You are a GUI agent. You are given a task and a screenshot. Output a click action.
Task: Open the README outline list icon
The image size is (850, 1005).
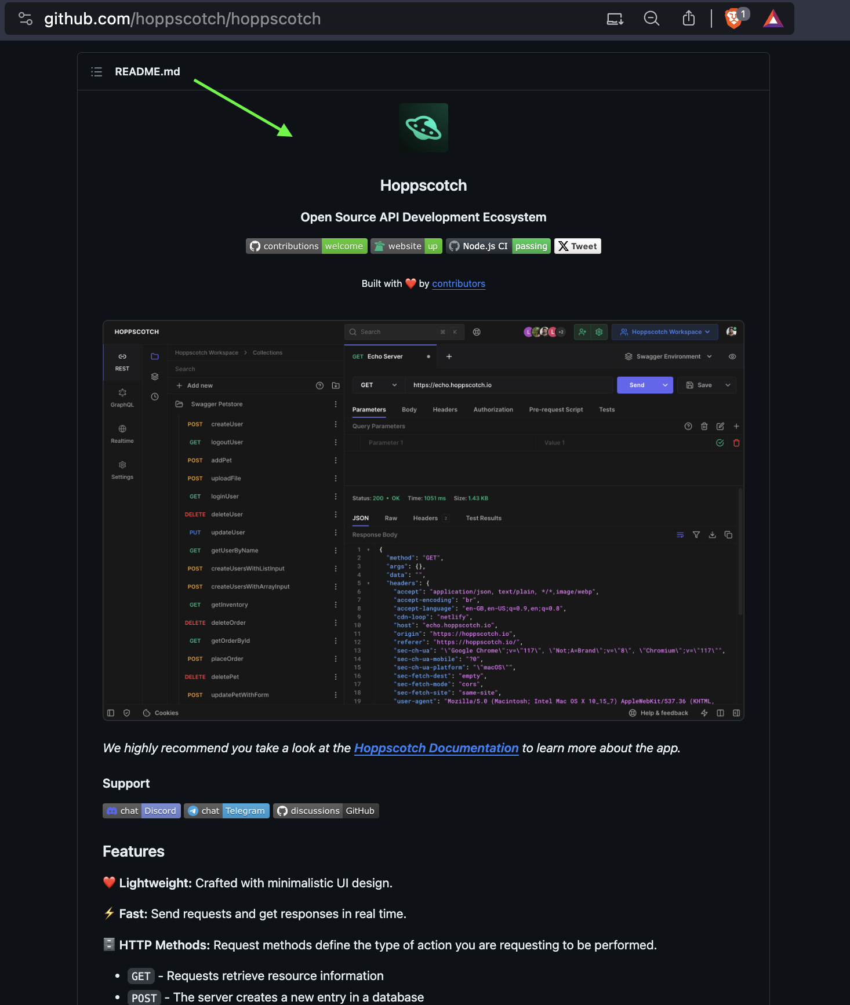coord(97,71)
